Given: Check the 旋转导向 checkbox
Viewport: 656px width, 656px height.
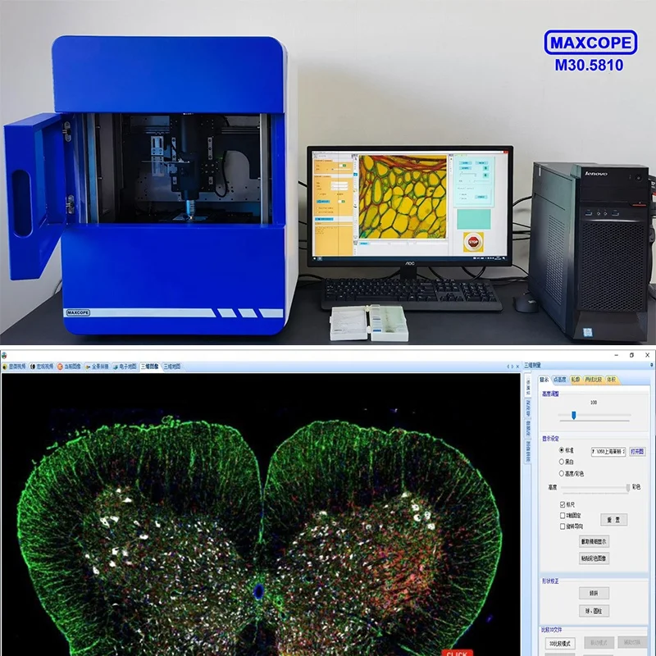Looking at the screenshot, I should 561,526.
